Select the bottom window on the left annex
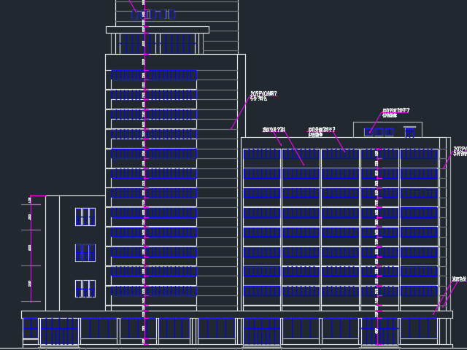This screenshot has height=350, width=467. (x=85, y=289)
